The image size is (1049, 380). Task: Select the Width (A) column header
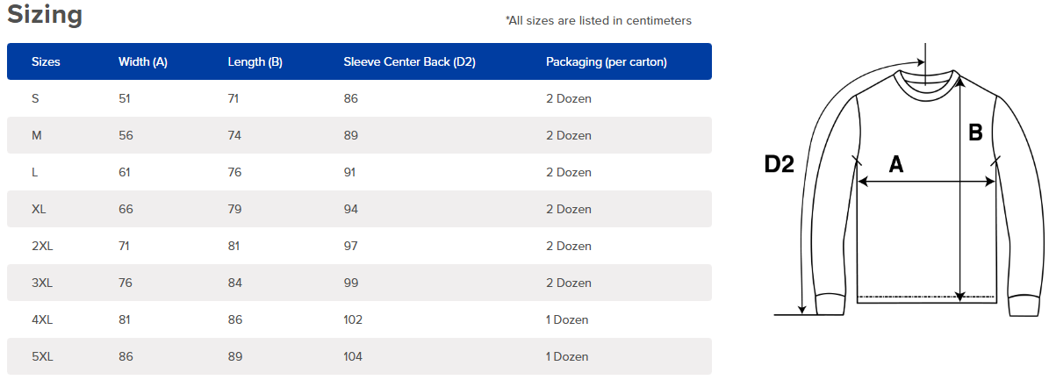(142, 61)
